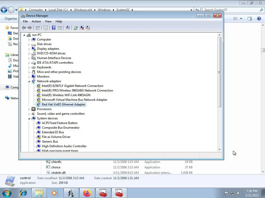Viewport: 265px width, 198px height.
Task: Click the Device Manager vertical scrollbar thumb
Action: [x=219, y=72]
